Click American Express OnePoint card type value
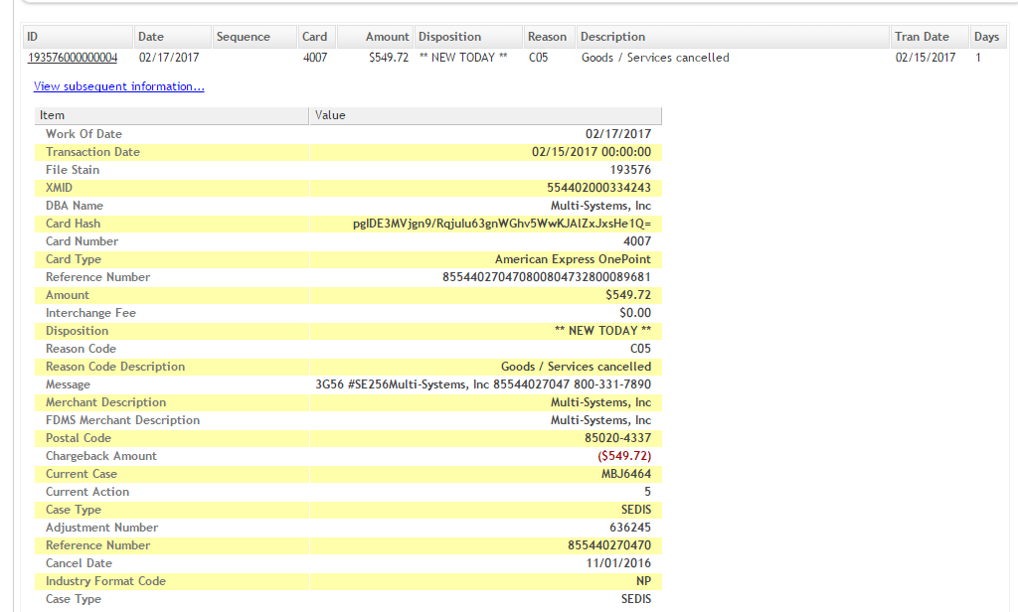 click(573, 259)
